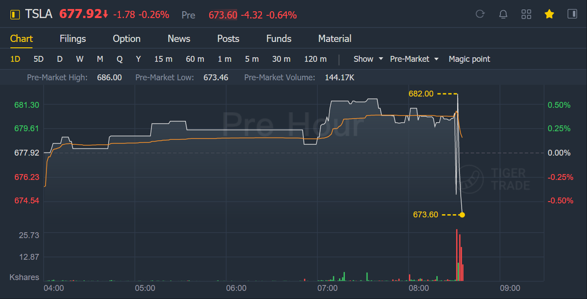The height and width of the screenshot is (299, 587).
Task: Click the -0.50% right axis label
Action: point(560,200)
